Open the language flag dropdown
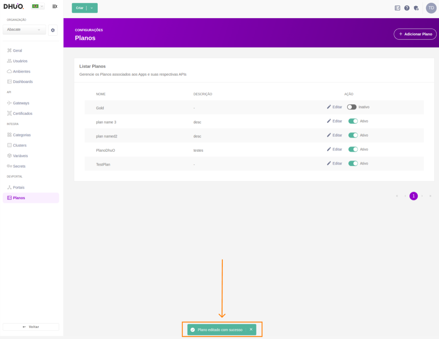Image resolution: width=439 pixels, height=339 pixels. click(x=38, y=6)
